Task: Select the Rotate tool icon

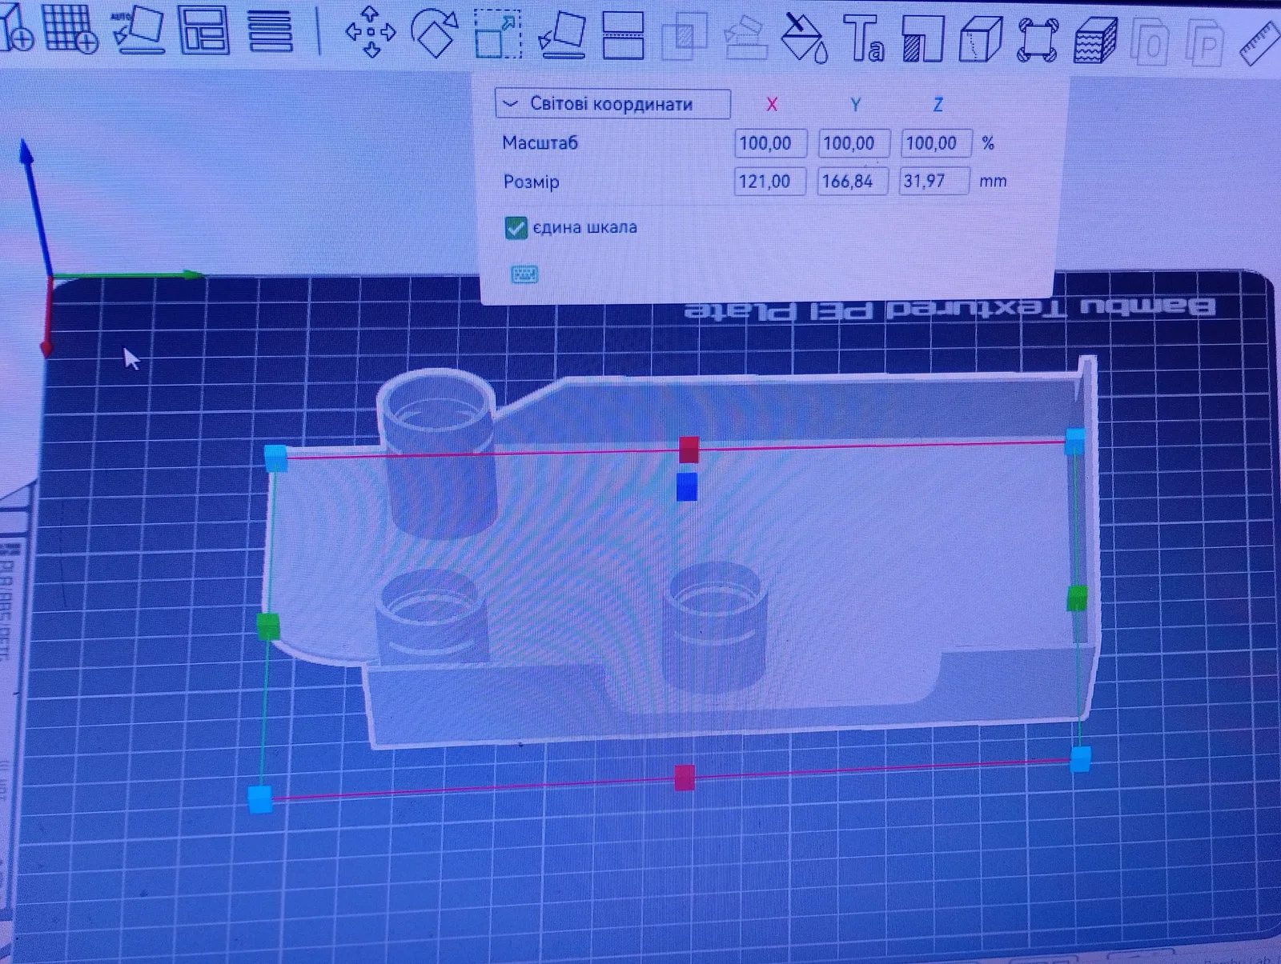Action: [434, 32]
